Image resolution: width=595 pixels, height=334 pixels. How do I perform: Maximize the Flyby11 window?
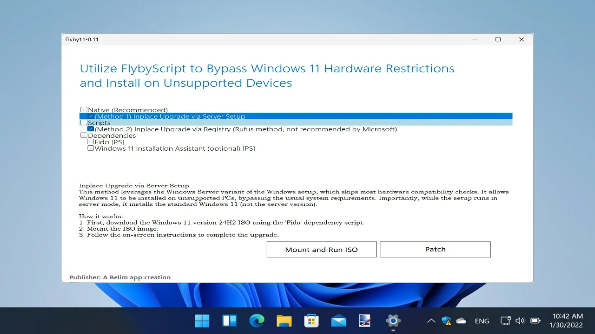click(x=498, y=39)
